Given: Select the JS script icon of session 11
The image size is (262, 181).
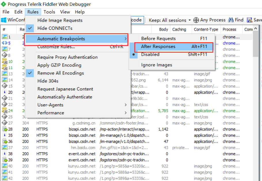Looking at the screenshot, I should click(x=5, y=68).
